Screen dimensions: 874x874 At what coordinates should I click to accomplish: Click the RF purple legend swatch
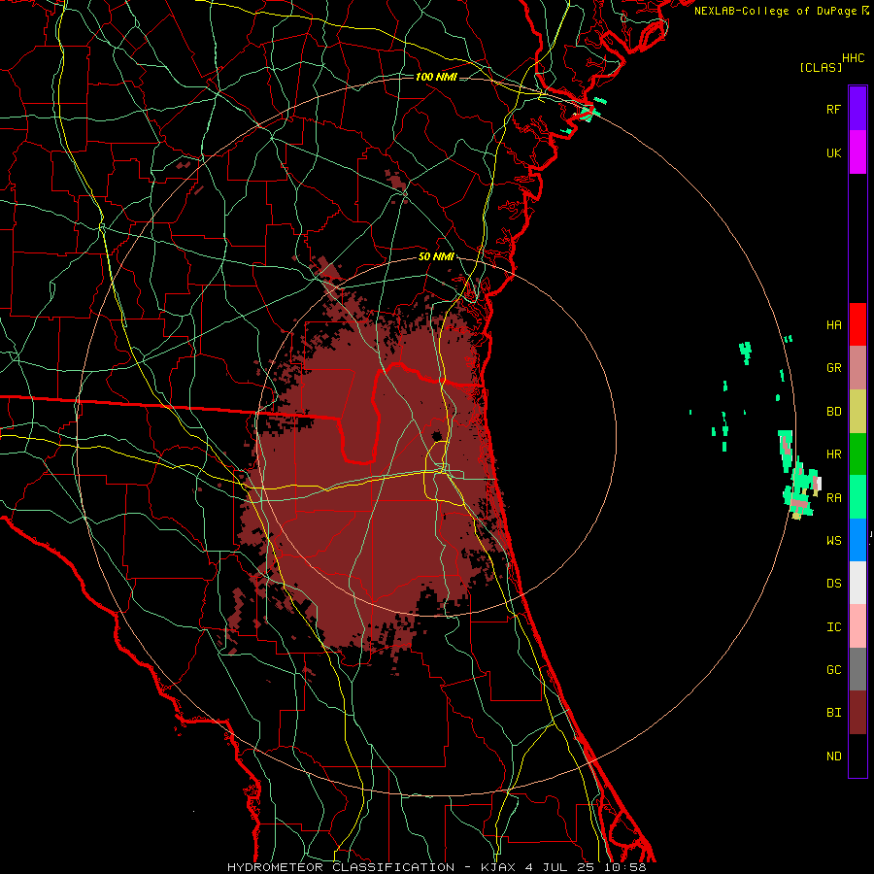coord(857,109)
